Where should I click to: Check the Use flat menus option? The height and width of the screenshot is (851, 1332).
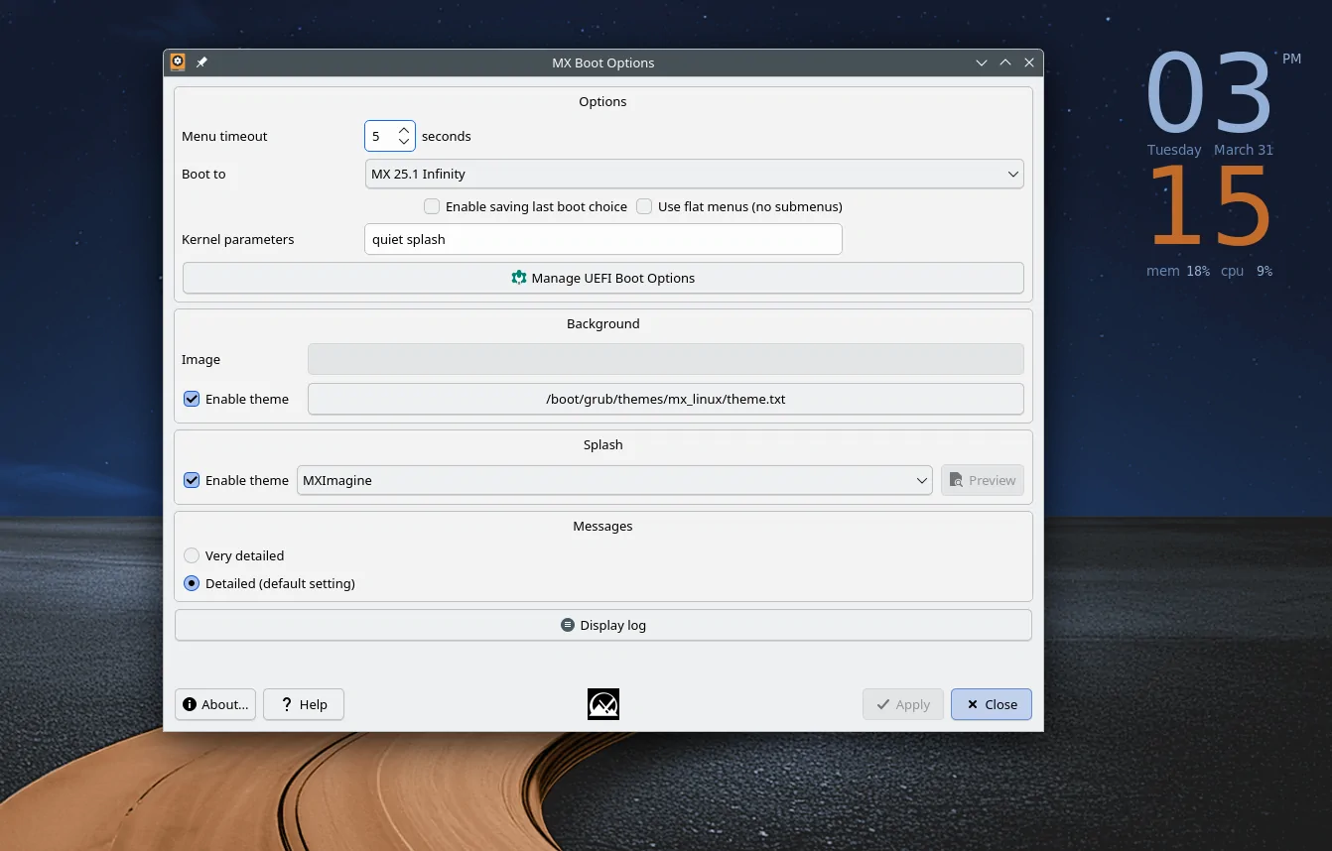coord(644,206)
